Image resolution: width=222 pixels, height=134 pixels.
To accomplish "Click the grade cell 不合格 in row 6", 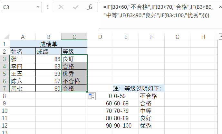I will click(x=74, y=81).
